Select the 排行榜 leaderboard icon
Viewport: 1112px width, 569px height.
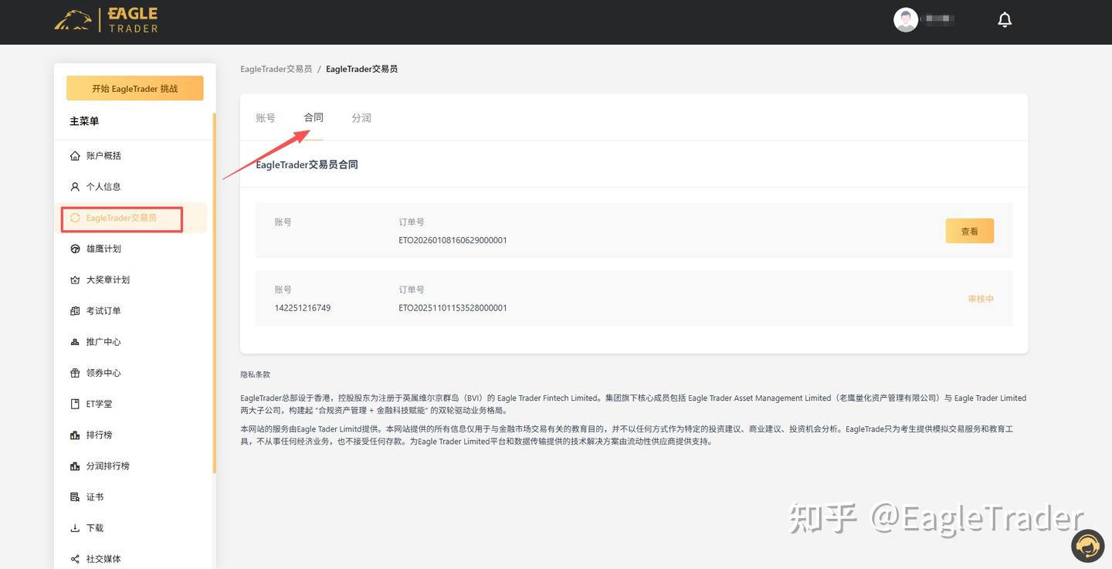(x=73, y=434)
